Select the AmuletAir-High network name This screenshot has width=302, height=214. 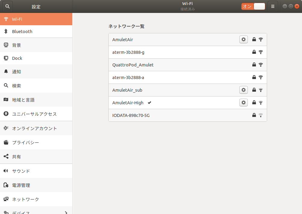pos(128,103)
